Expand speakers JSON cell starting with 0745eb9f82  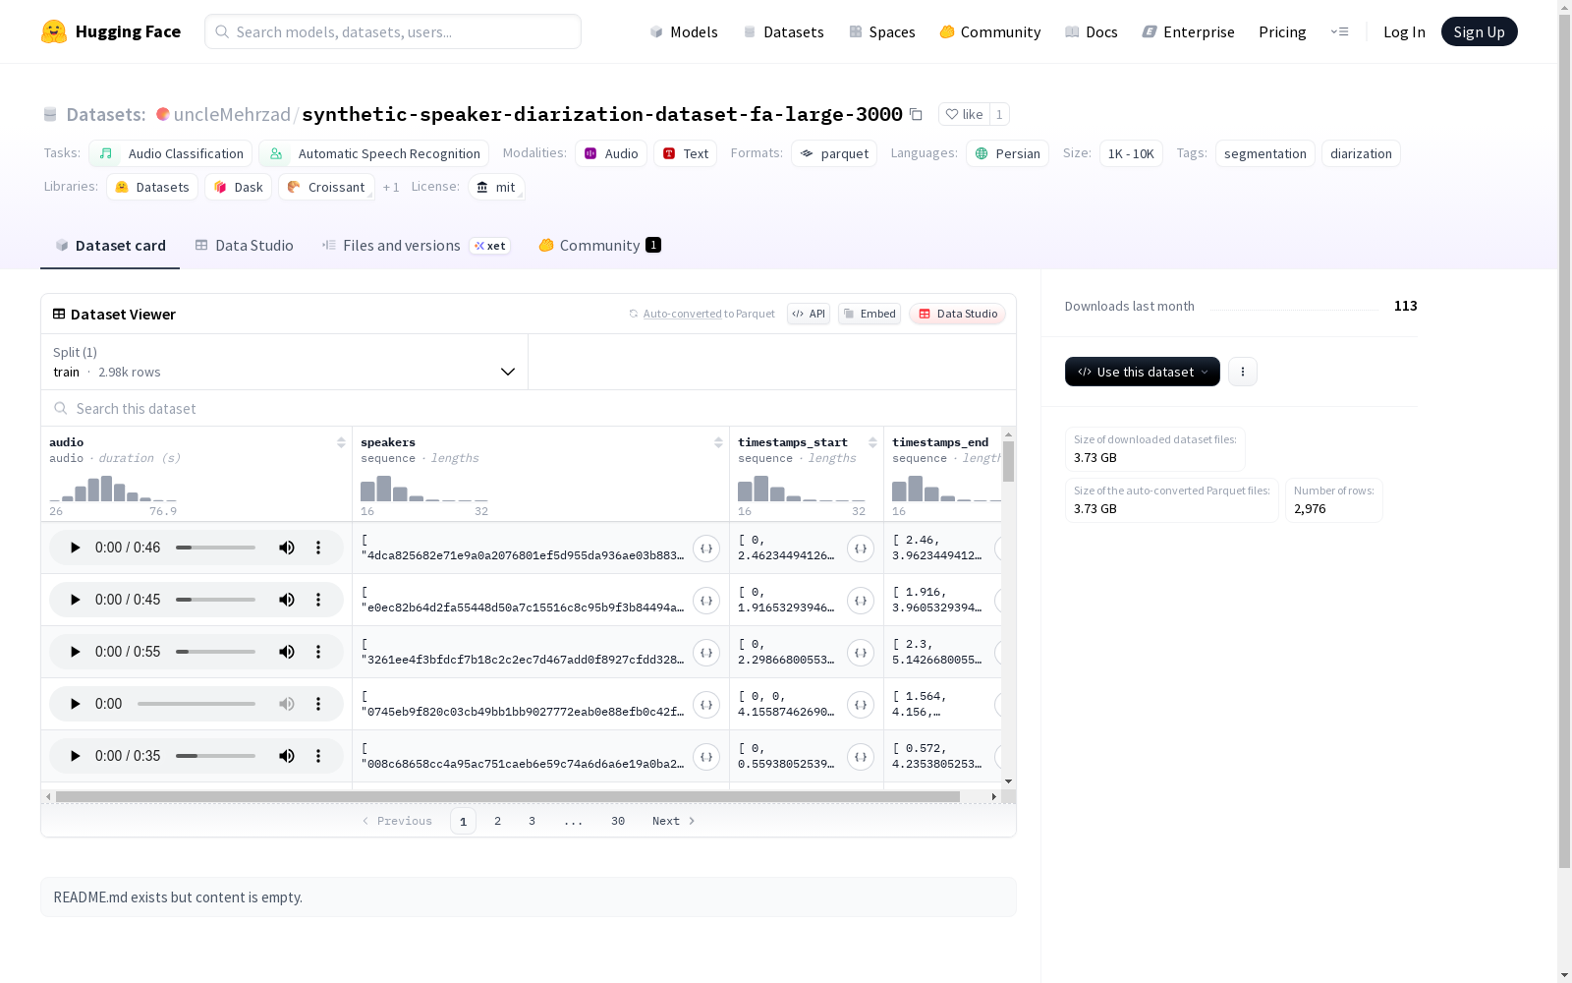pyautogui.click(x=706, y=705)
